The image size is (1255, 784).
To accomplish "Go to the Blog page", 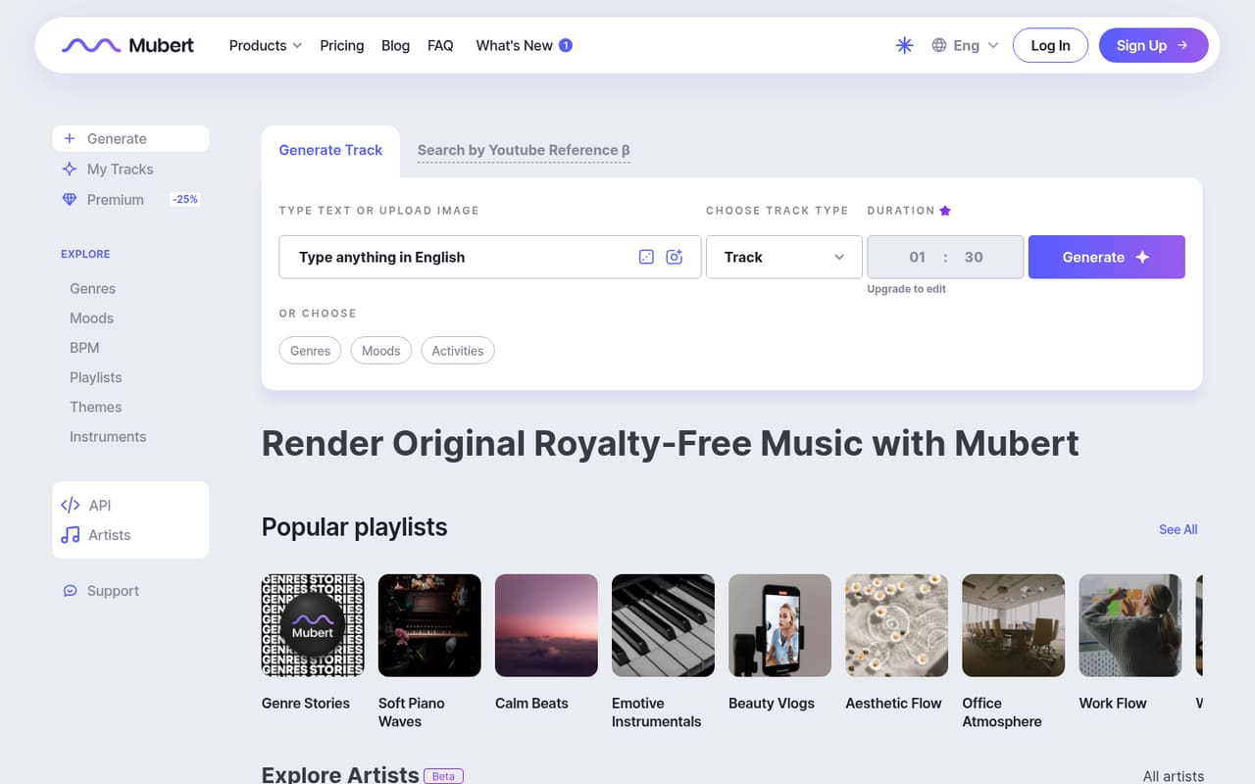I will (x=395, y=45).
